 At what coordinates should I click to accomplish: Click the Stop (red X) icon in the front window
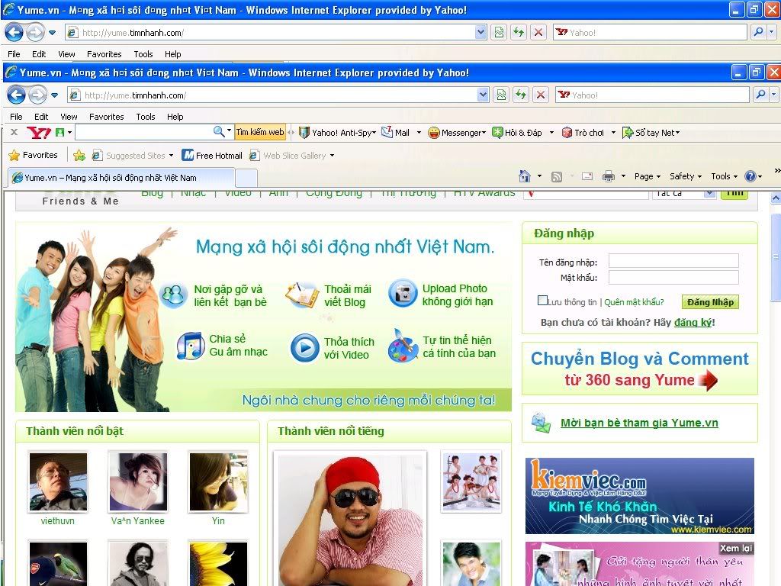click(541, 95)
